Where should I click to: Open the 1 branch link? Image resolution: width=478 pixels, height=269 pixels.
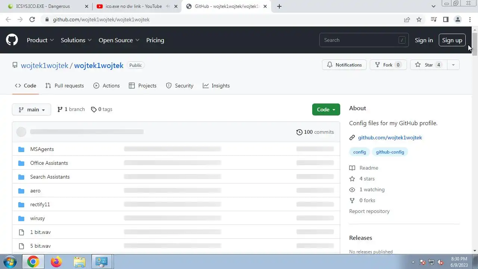(71, 109)
